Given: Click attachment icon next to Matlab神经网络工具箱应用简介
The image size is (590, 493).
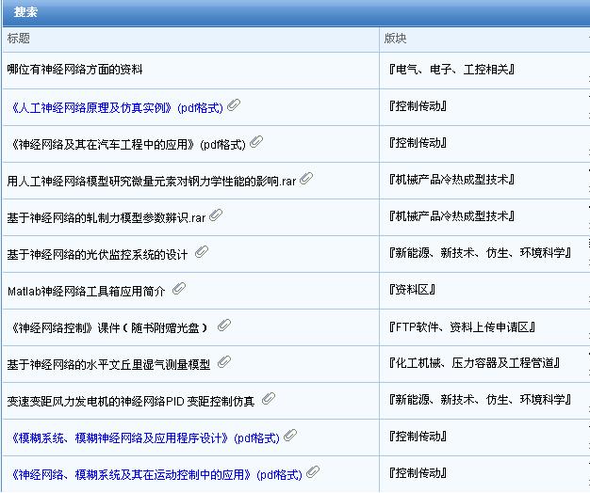Looking at the screenshot, I should [179, 289].
